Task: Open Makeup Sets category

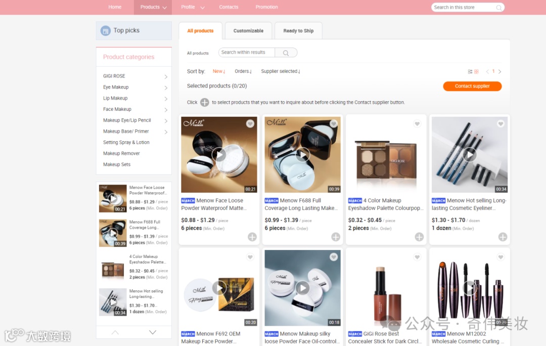Action: pyautogui.click(x=117, y=164)
